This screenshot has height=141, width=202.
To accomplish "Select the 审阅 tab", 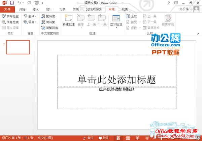I will 111,9.
